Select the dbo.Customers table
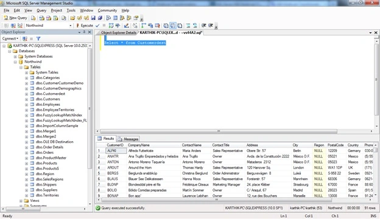This screenshot has height=219, width=380. tap(47, 99)
